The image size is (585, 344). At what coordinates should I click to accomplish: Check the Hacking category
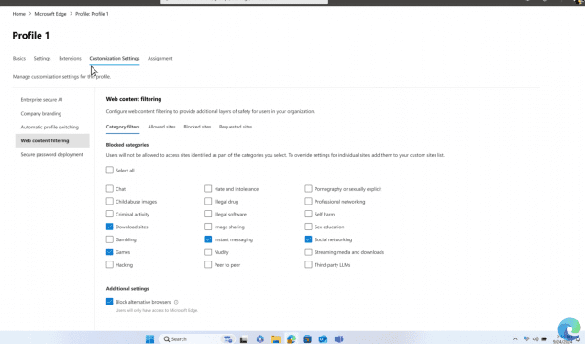pos(109,265)
